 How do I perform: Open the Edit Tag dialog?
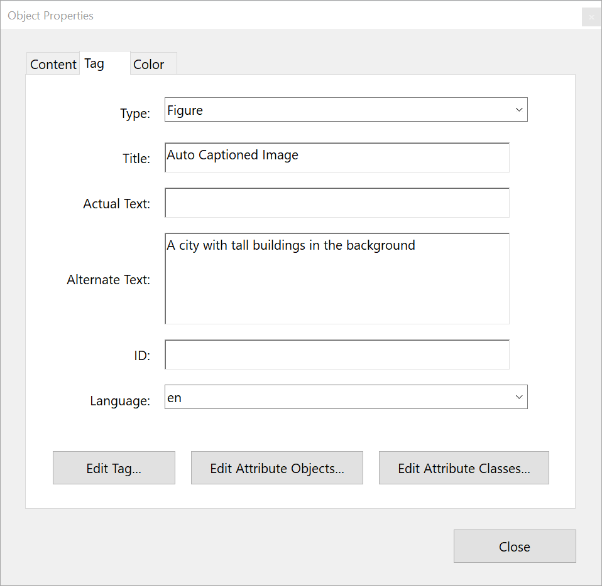coord(114,467)
